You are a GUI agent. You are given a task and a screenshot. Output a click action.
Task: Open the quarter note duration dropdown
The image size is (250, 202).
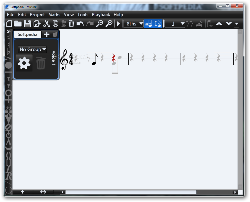point(175,24)
